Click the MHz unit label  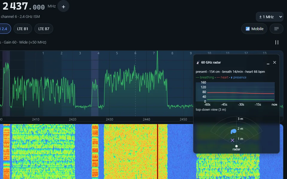52,6
